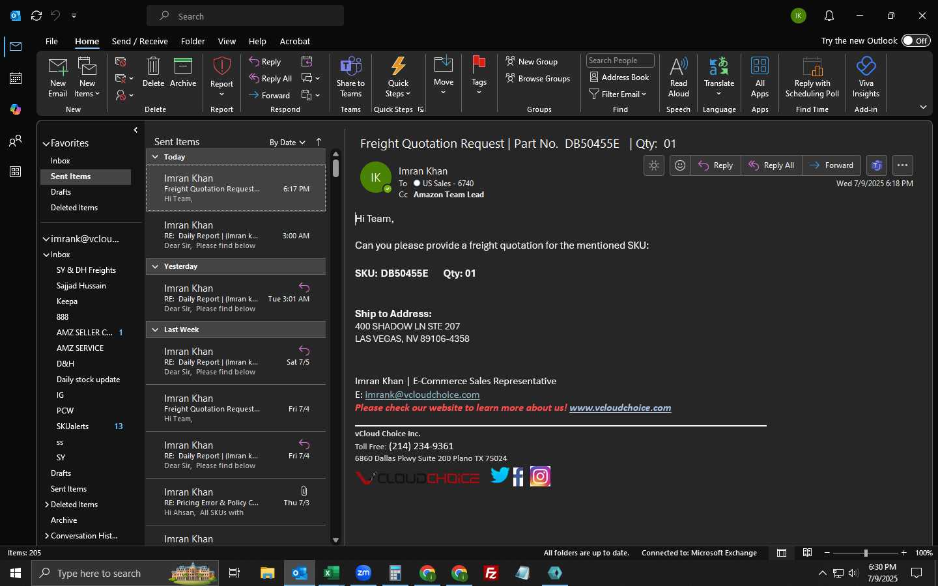This screenshot has height=586, width=938.
Task: Click zoom out minus button
Action: (x=827, y=553)
